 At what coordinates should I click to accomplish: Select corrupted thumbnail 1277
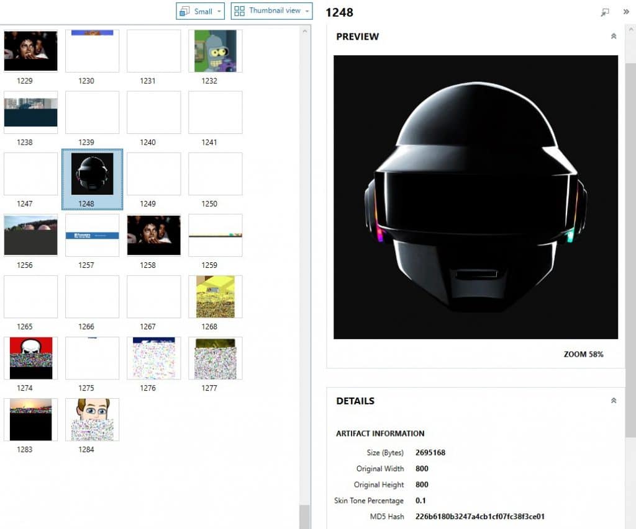click(216, 358)
